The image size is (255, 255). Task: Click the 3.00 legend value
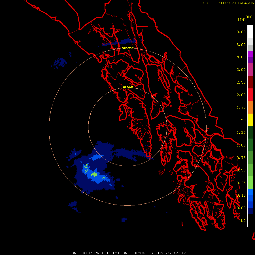241,70
